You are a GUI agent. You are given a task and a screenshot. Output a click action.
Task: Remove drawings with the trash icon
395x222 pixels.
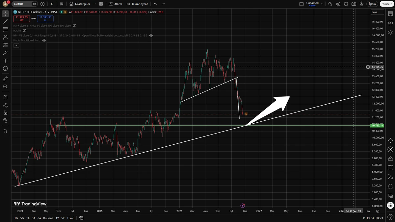5,131
